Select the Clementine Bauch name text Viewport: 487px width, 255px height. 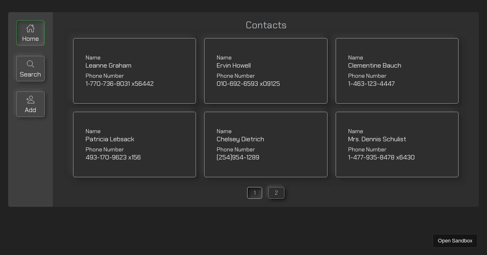pyautogui.click(x=375, y=66)
